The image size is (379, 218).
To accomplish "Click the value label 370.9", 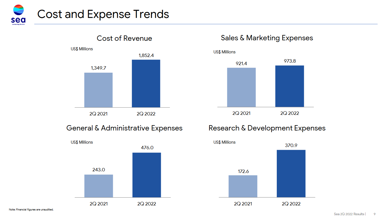I will (x=291, y=145).
